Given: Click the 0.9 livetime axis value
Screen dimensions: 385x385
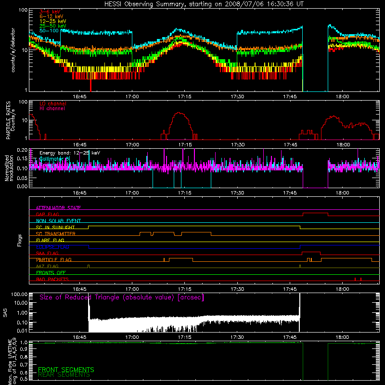Looking at the screenshot, I should click(24, 349).
